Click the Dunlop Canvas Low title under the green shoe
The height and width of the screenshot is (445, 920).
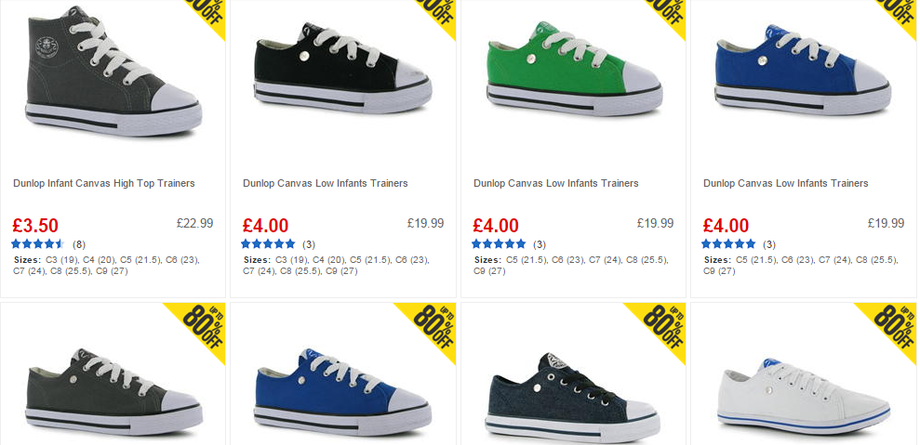555,184
